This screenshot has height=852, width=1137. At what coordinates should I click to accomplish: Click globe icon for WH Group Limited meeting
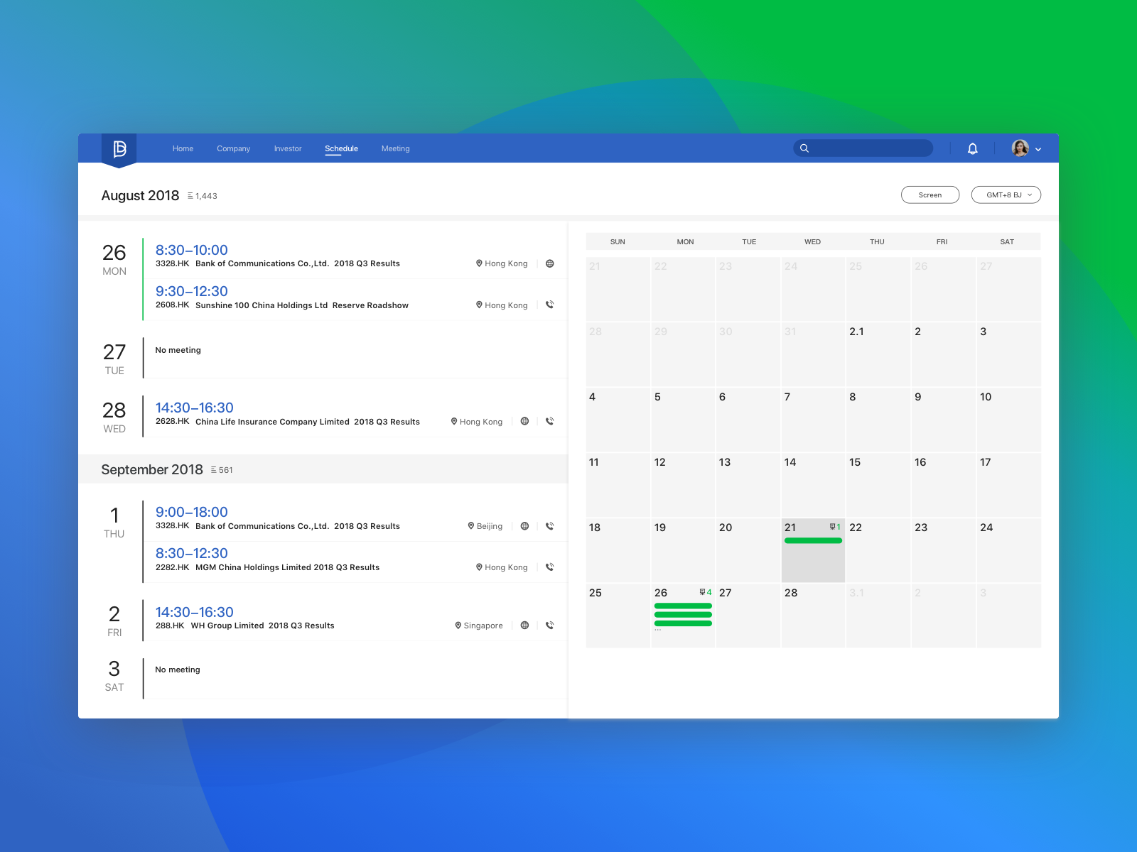tap(524, 626)
